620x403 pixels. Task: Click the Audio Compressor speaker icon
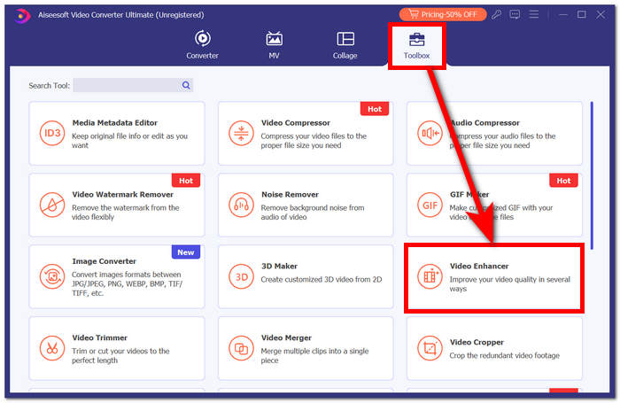tap(430, 133)
